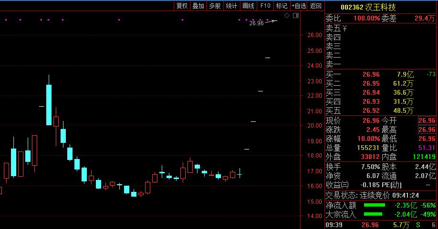The height and width of the screenshot is (229, 438).
Task: Click the 09:39 tick time entry
Action: [x=334, y=225]
